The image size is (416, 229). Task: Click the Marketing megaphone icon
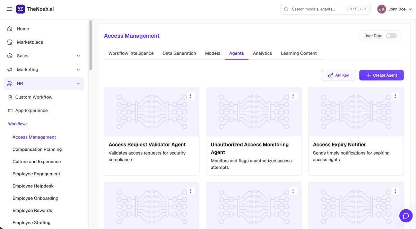(x=10, y=70)
